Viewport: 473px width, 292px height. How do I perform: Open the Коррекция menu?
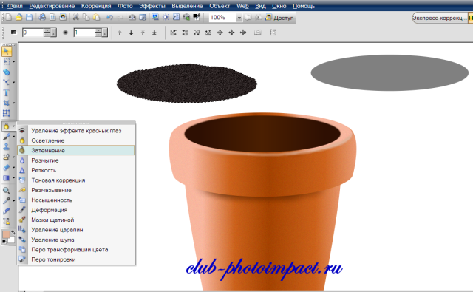(x=96, y=6)
